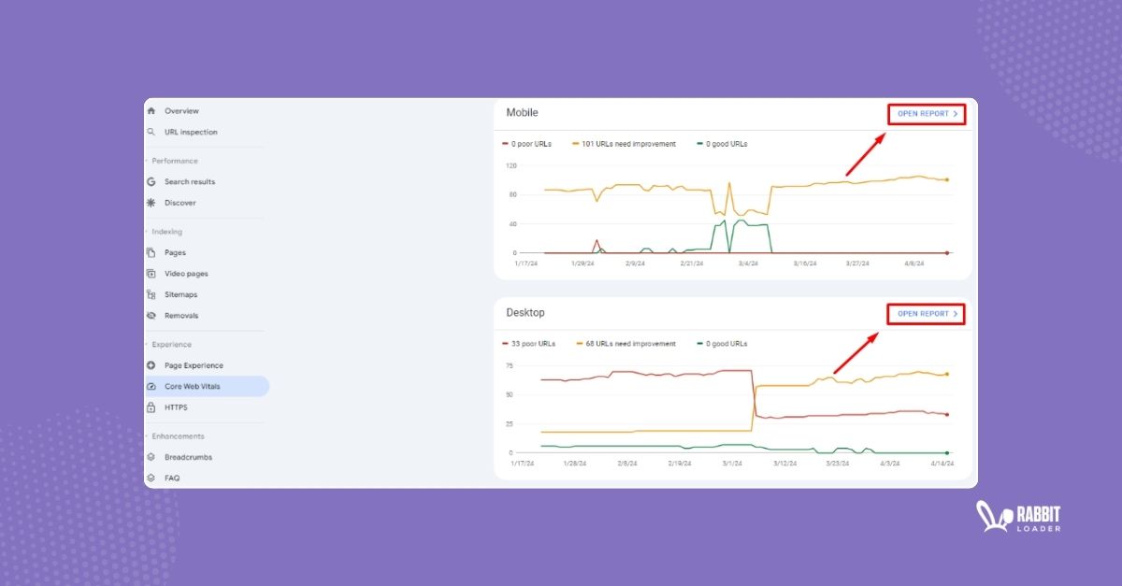Click the Search results Google icon
The width and height of the screenshot is (1122, 586).
[151, 181]
